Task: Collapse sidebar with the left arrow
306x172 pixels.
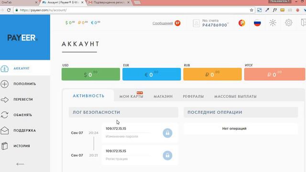Action: 20,164
